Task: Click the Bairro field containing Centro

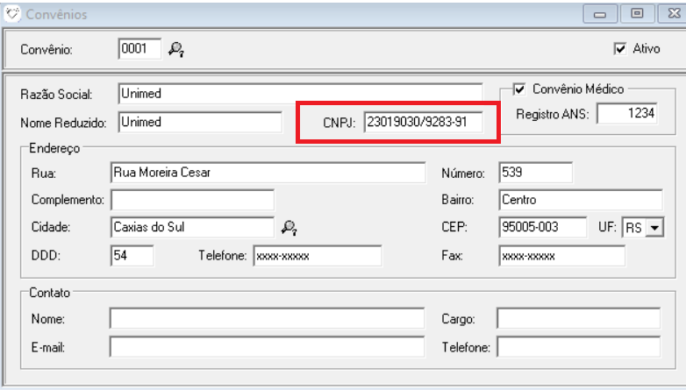Action: point(580,200)
